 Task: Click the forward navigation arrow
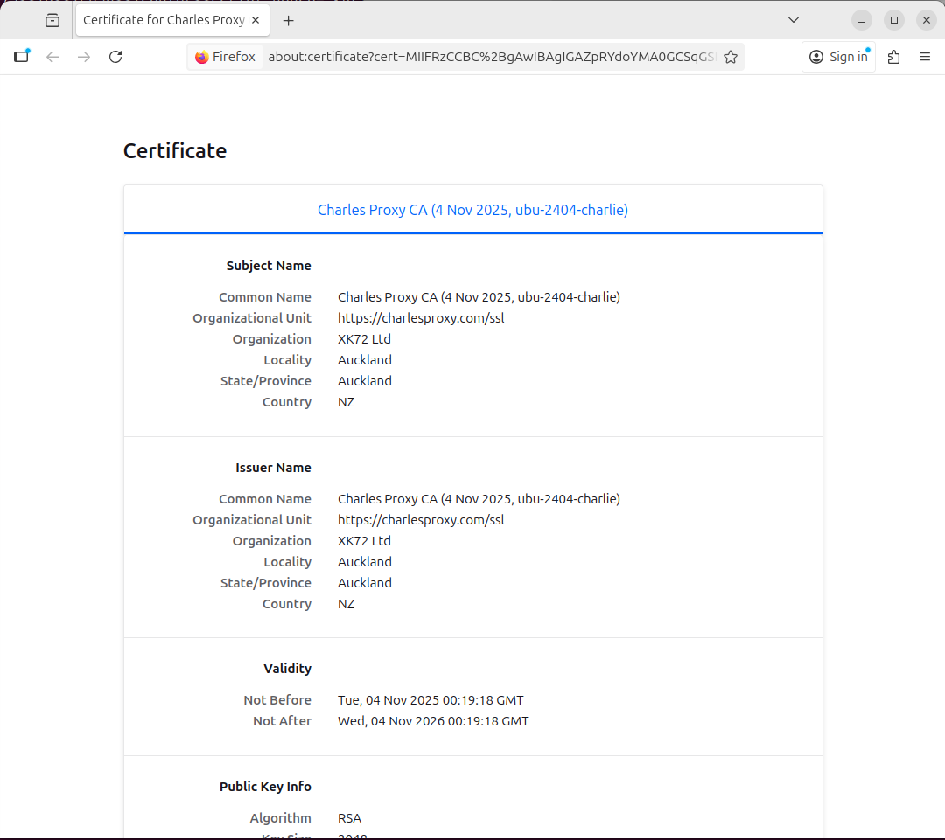[x=84, y=57]
